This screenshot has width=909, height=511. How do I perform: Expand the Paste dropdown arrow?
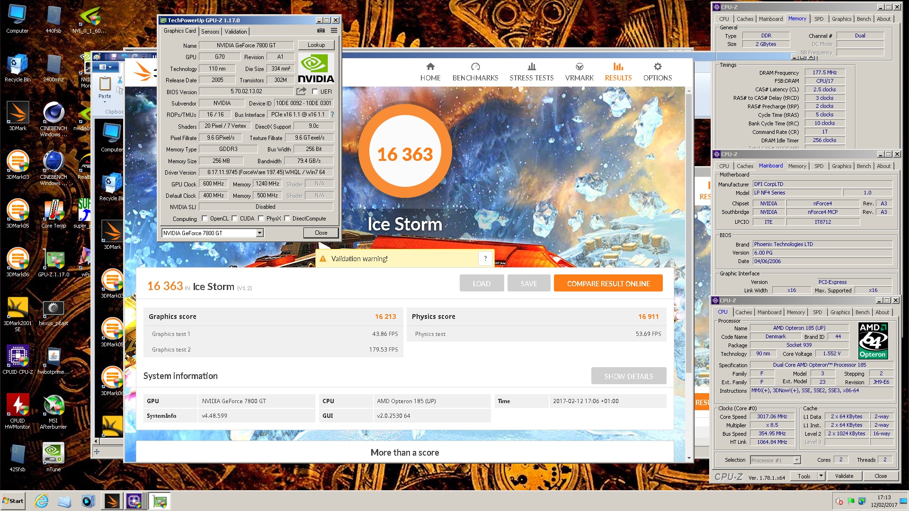coord(105,102)
